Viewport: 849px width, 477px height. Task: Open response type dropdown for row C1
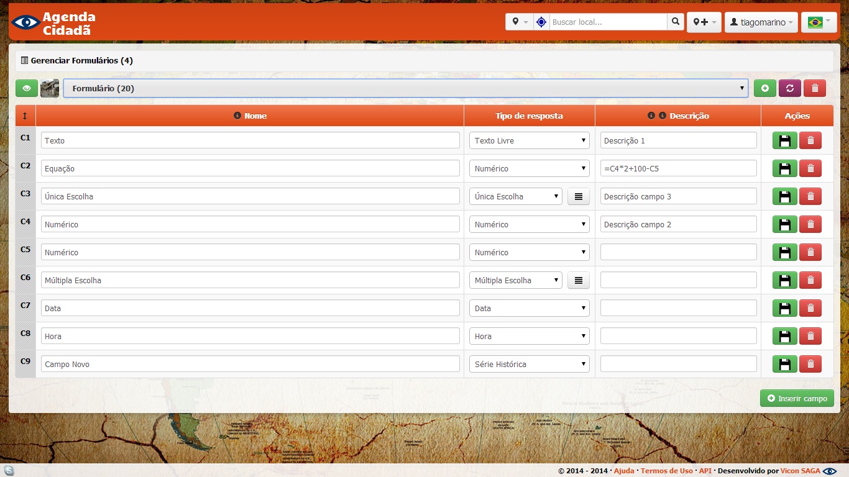pyautogui.click(x=529, y=140)
